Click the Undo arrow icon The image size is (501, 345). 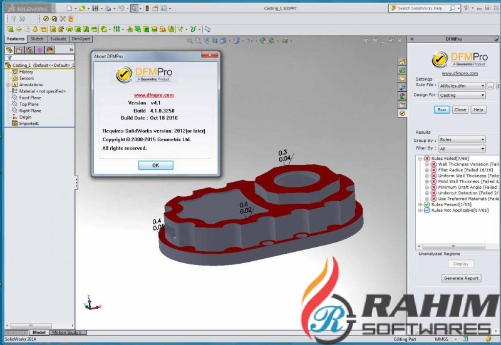point(121,8)
